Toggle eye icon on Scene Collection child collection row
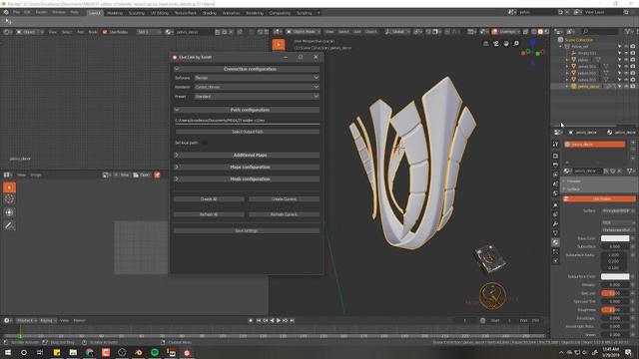 point(626,47)
